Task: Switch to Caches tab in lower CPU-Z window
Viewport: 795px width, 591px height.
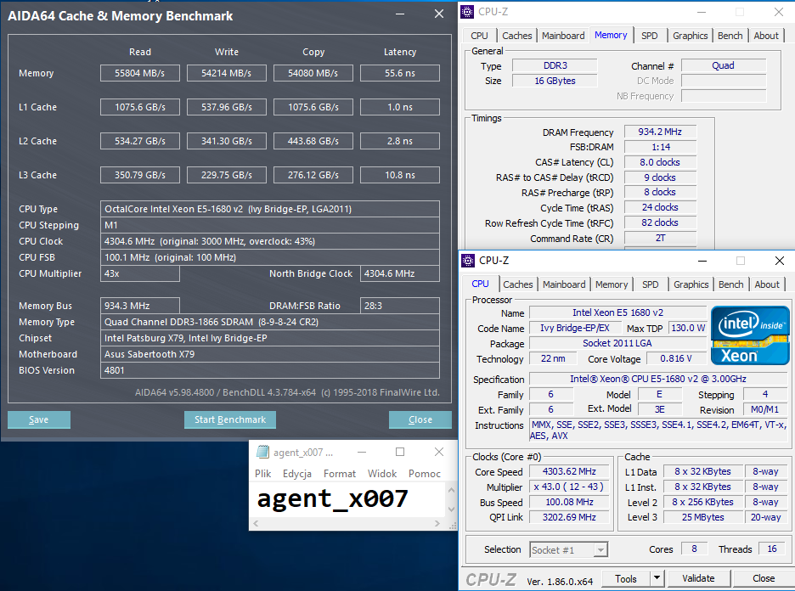Action: click(517, 284)
